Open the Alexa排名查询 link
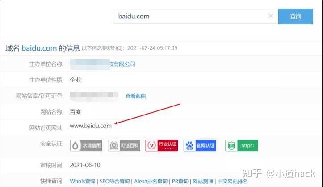This screenshot has height=187, width=323. [x=151, y=182]
